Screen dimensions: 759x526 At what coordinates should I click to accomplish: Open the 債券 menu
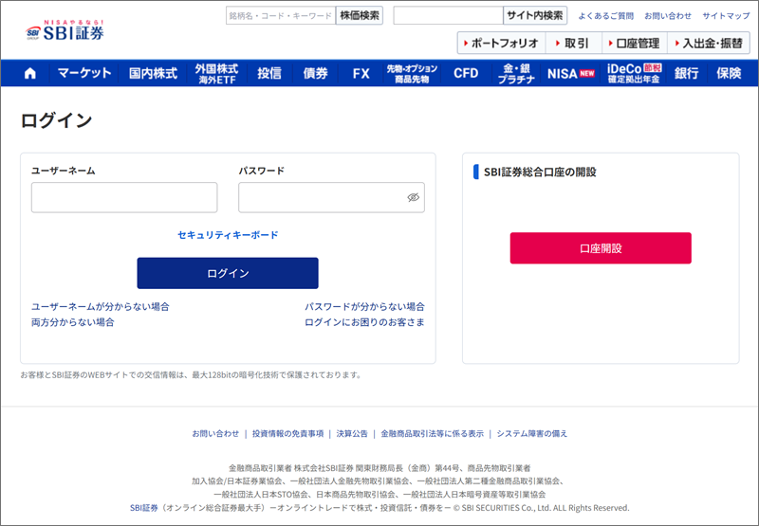tap(315, 73)
